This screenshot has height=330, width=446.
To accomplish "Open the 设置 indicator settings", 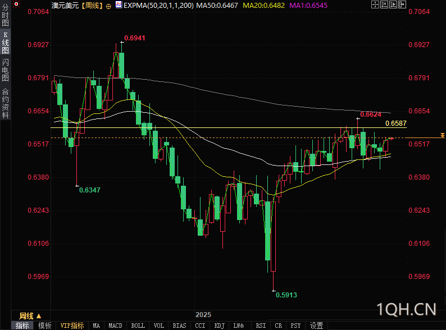I will pos(316,326).
